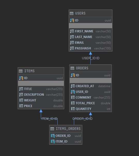139x156 pixels.
Task: Select the ITEM_ID column name in ITEMS_ORDERS
Action: [x=61, y=141]
